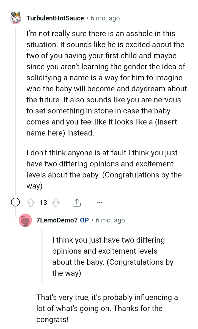Click 7LemoDemo7's pink Snoo avatar
This screenshot has height=329, width=198.
(26, 220)
